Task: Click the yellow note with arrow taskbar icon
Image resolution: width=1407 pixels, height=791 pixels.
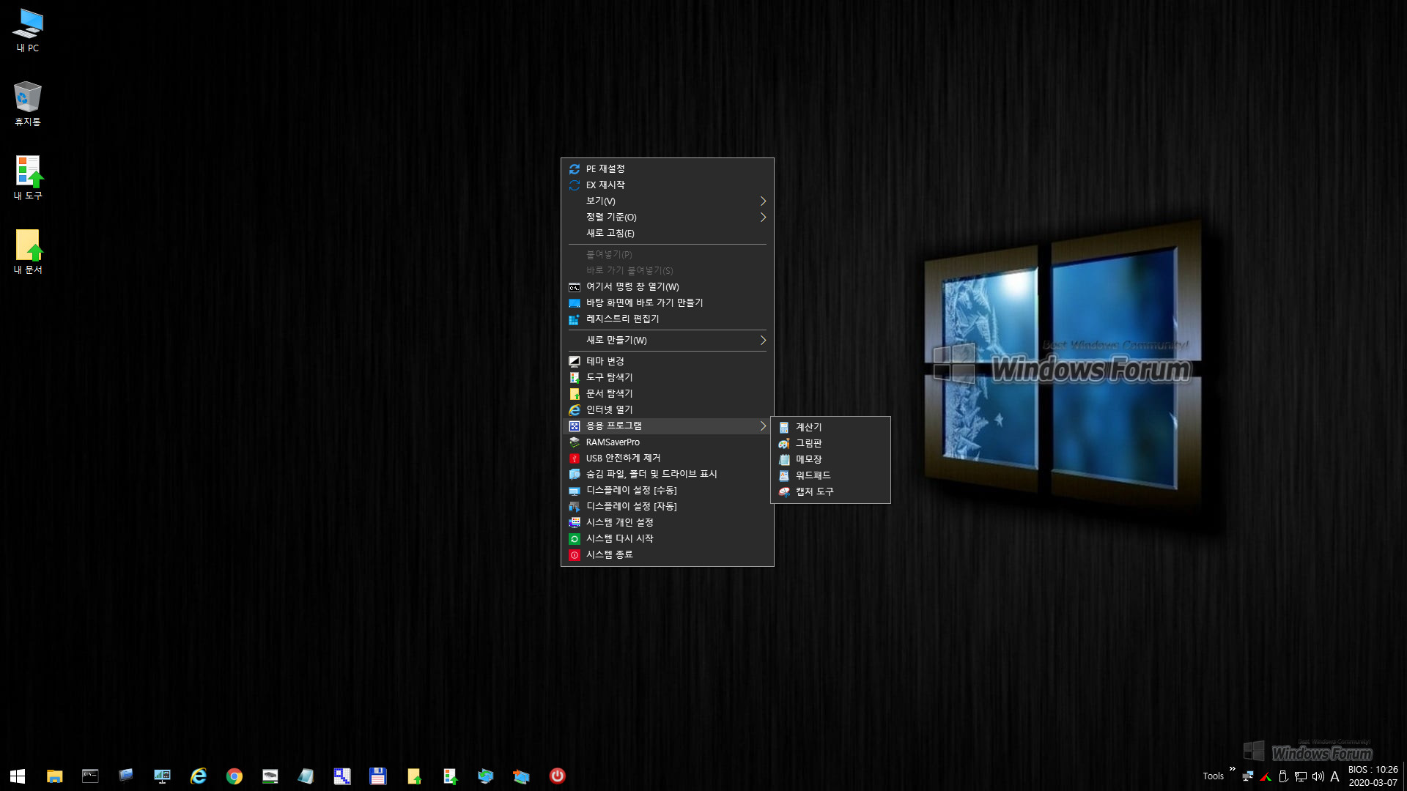Action: [x=414, y=776]
